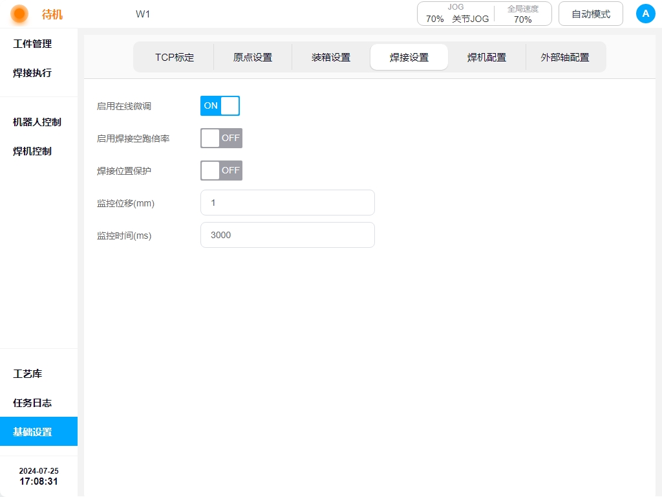Switch to the 原点设置 tab

(x=253, y=57)
